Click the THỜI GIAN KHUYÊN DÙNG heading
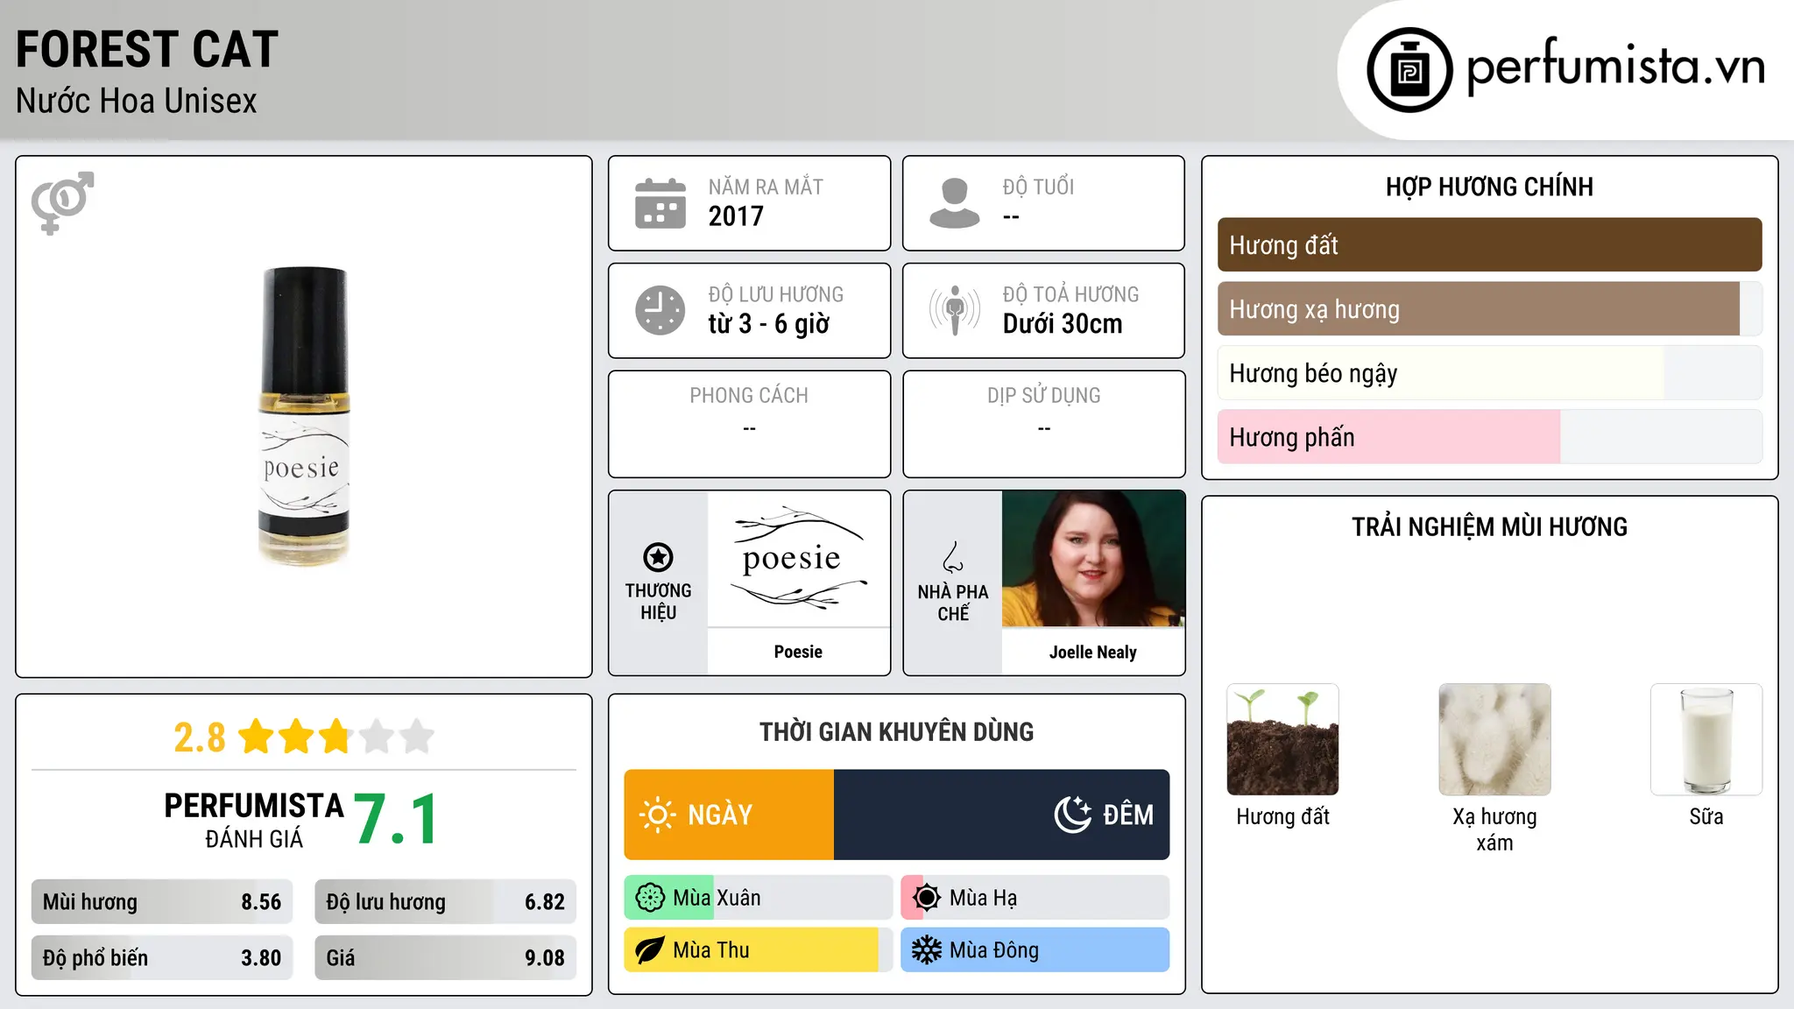Image resolution: width=1794 pixels, height=1009 pixels. pyautogui.click(x=896, y=731)
